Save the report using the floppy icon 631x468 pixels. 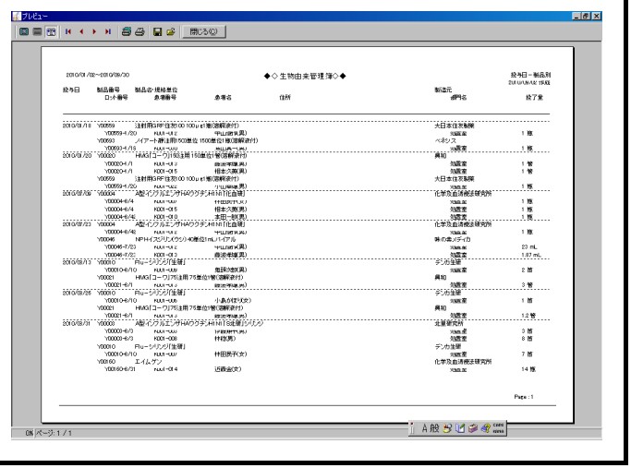pos(158,31)
